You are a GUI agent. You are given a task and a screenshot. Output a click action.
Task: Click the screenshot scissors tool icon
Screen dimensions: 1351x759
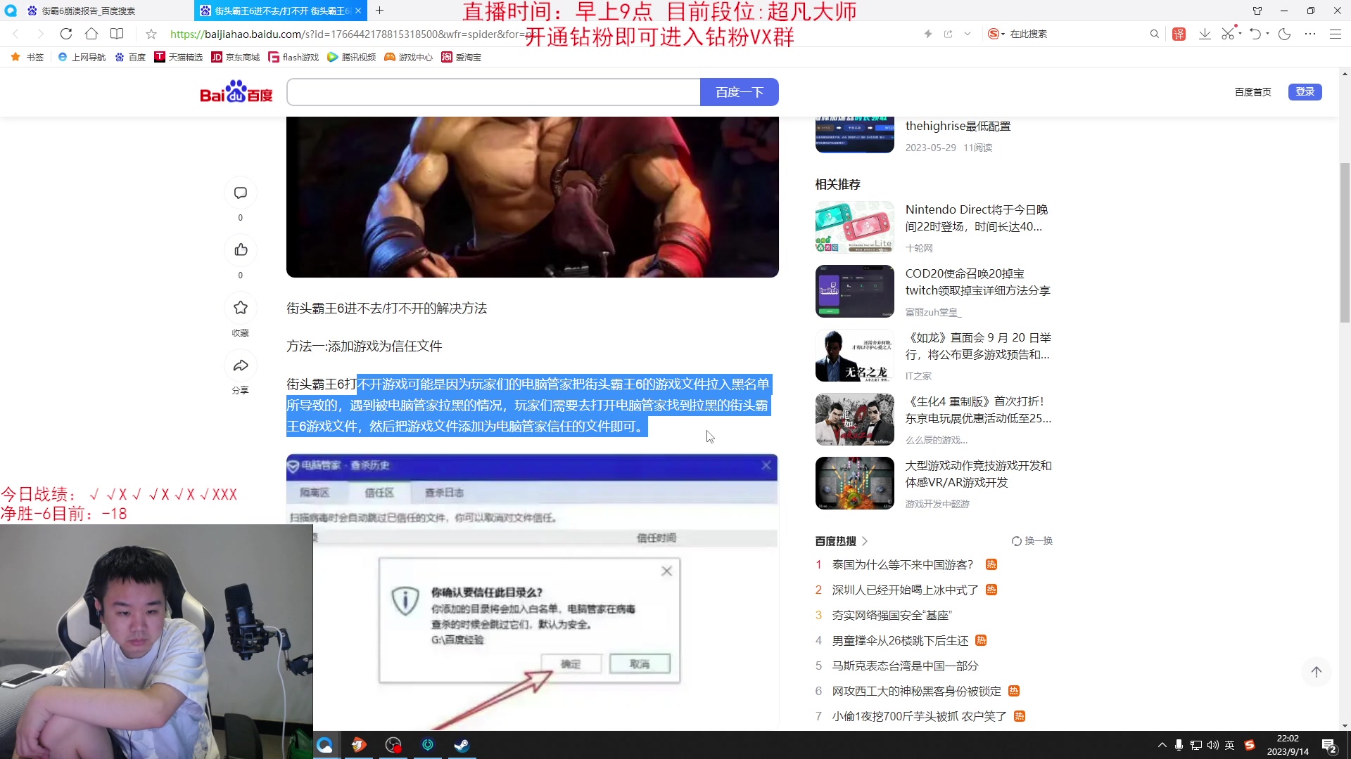click(1228, 34)
